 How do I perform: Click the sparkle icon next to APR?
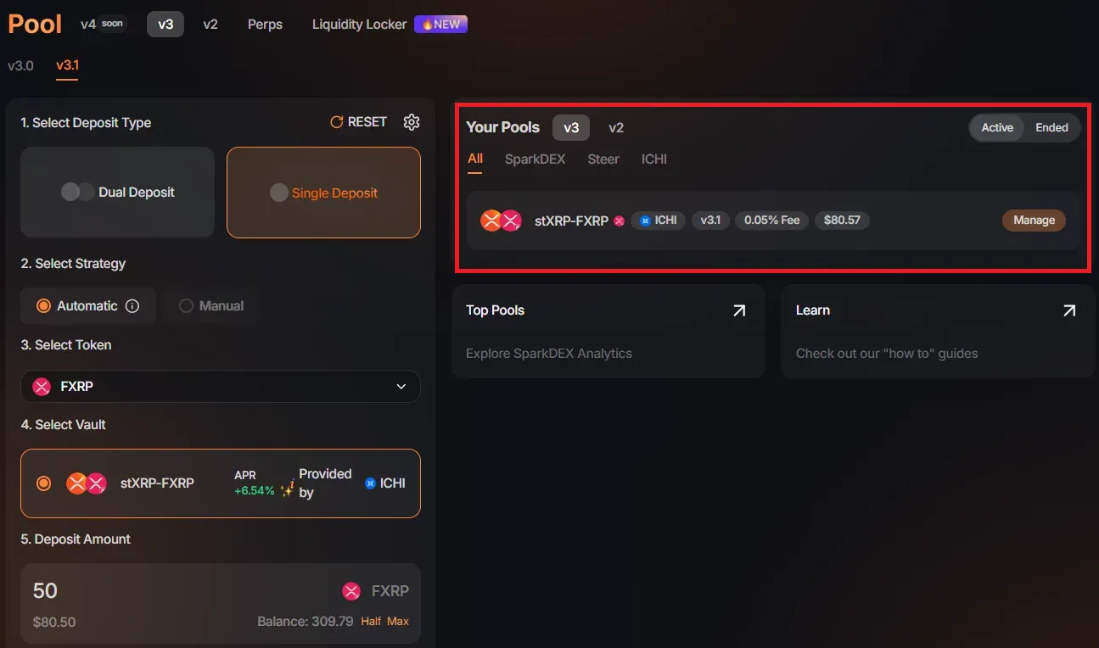288,489
